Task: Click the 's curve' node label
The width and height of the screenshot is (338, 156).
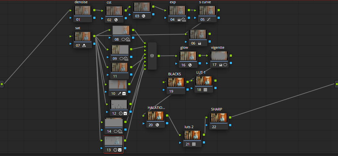Action: coord(205,2)
